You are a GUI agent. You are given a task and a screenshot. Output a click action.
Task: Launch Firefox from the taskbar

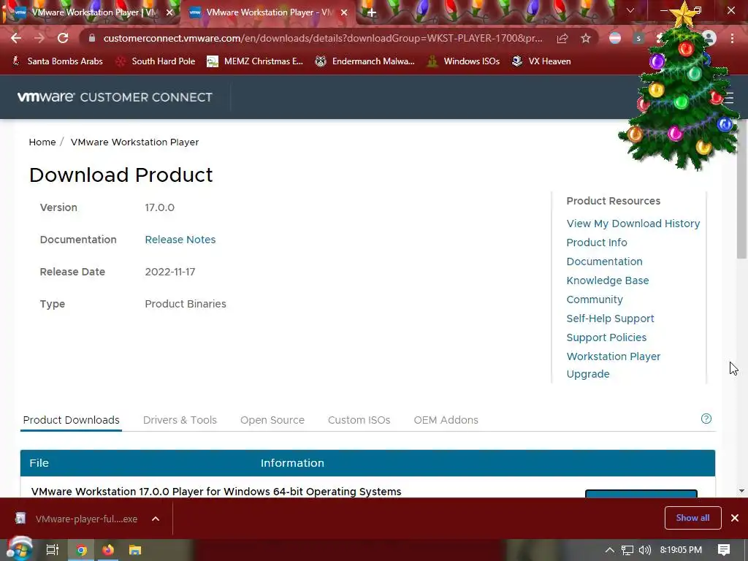coord(108,550)
